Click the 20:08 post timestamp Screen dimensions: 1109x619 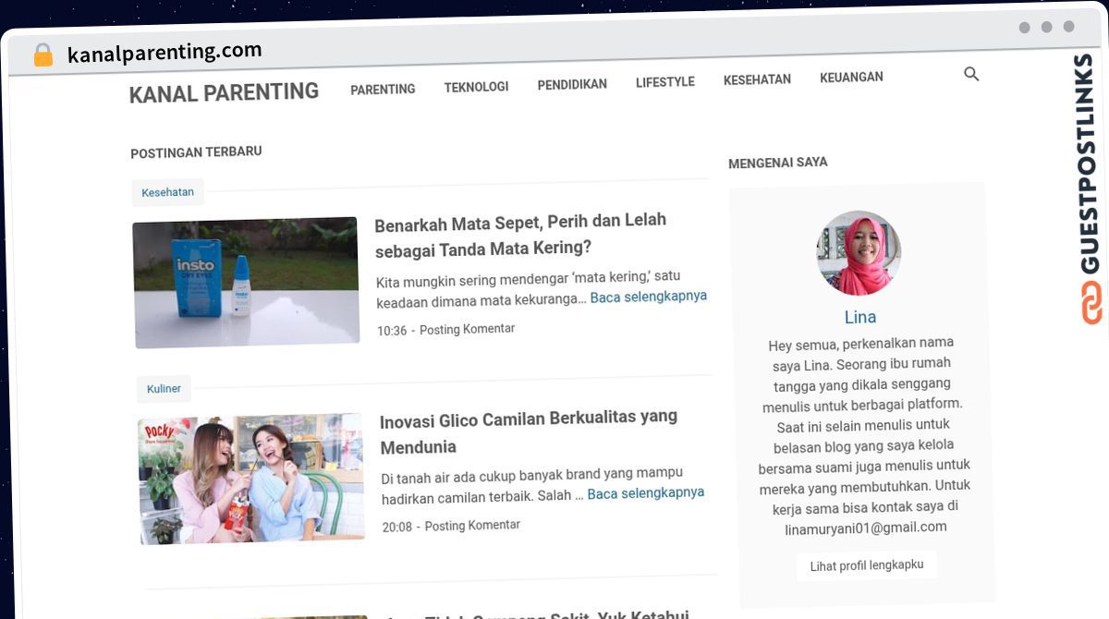point(397,528)
